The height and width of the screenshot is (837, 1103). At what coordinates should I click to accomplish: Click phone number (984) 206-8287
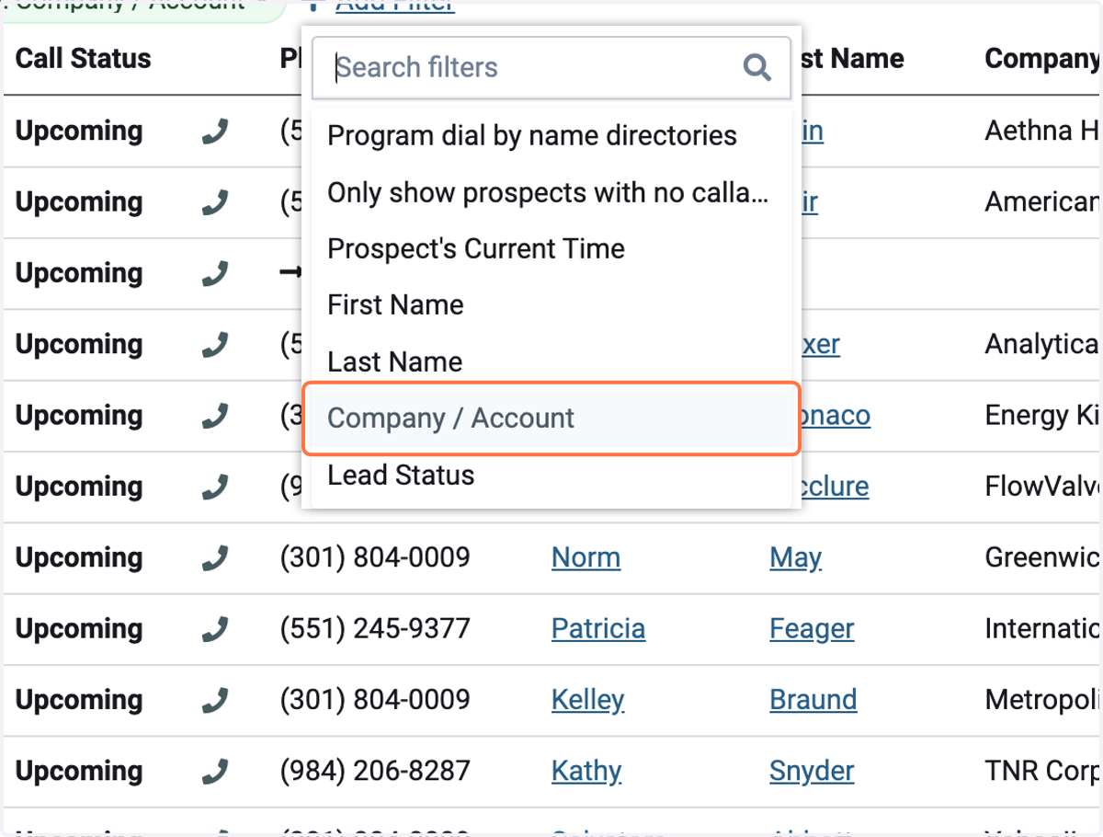click(x=375, y=771)
